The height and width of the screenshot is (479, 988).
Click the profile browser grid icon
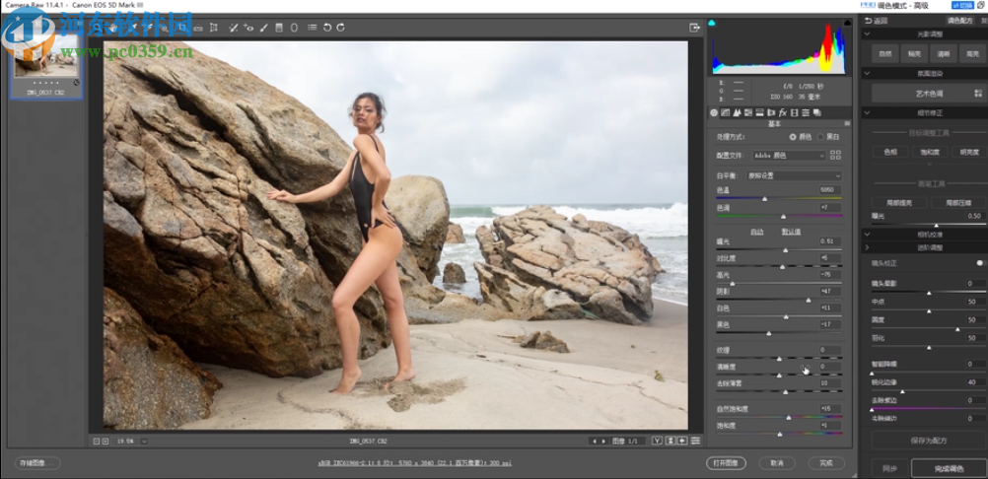835,155
